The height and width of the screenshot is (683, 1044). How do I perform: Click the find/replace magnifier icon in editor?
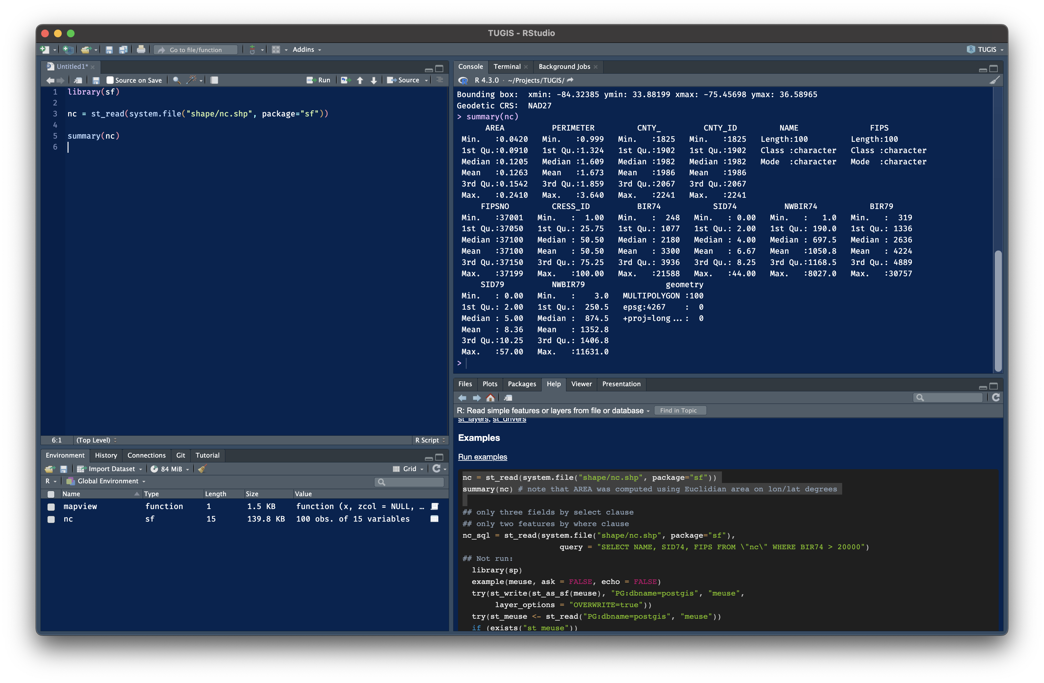[176, 80]
